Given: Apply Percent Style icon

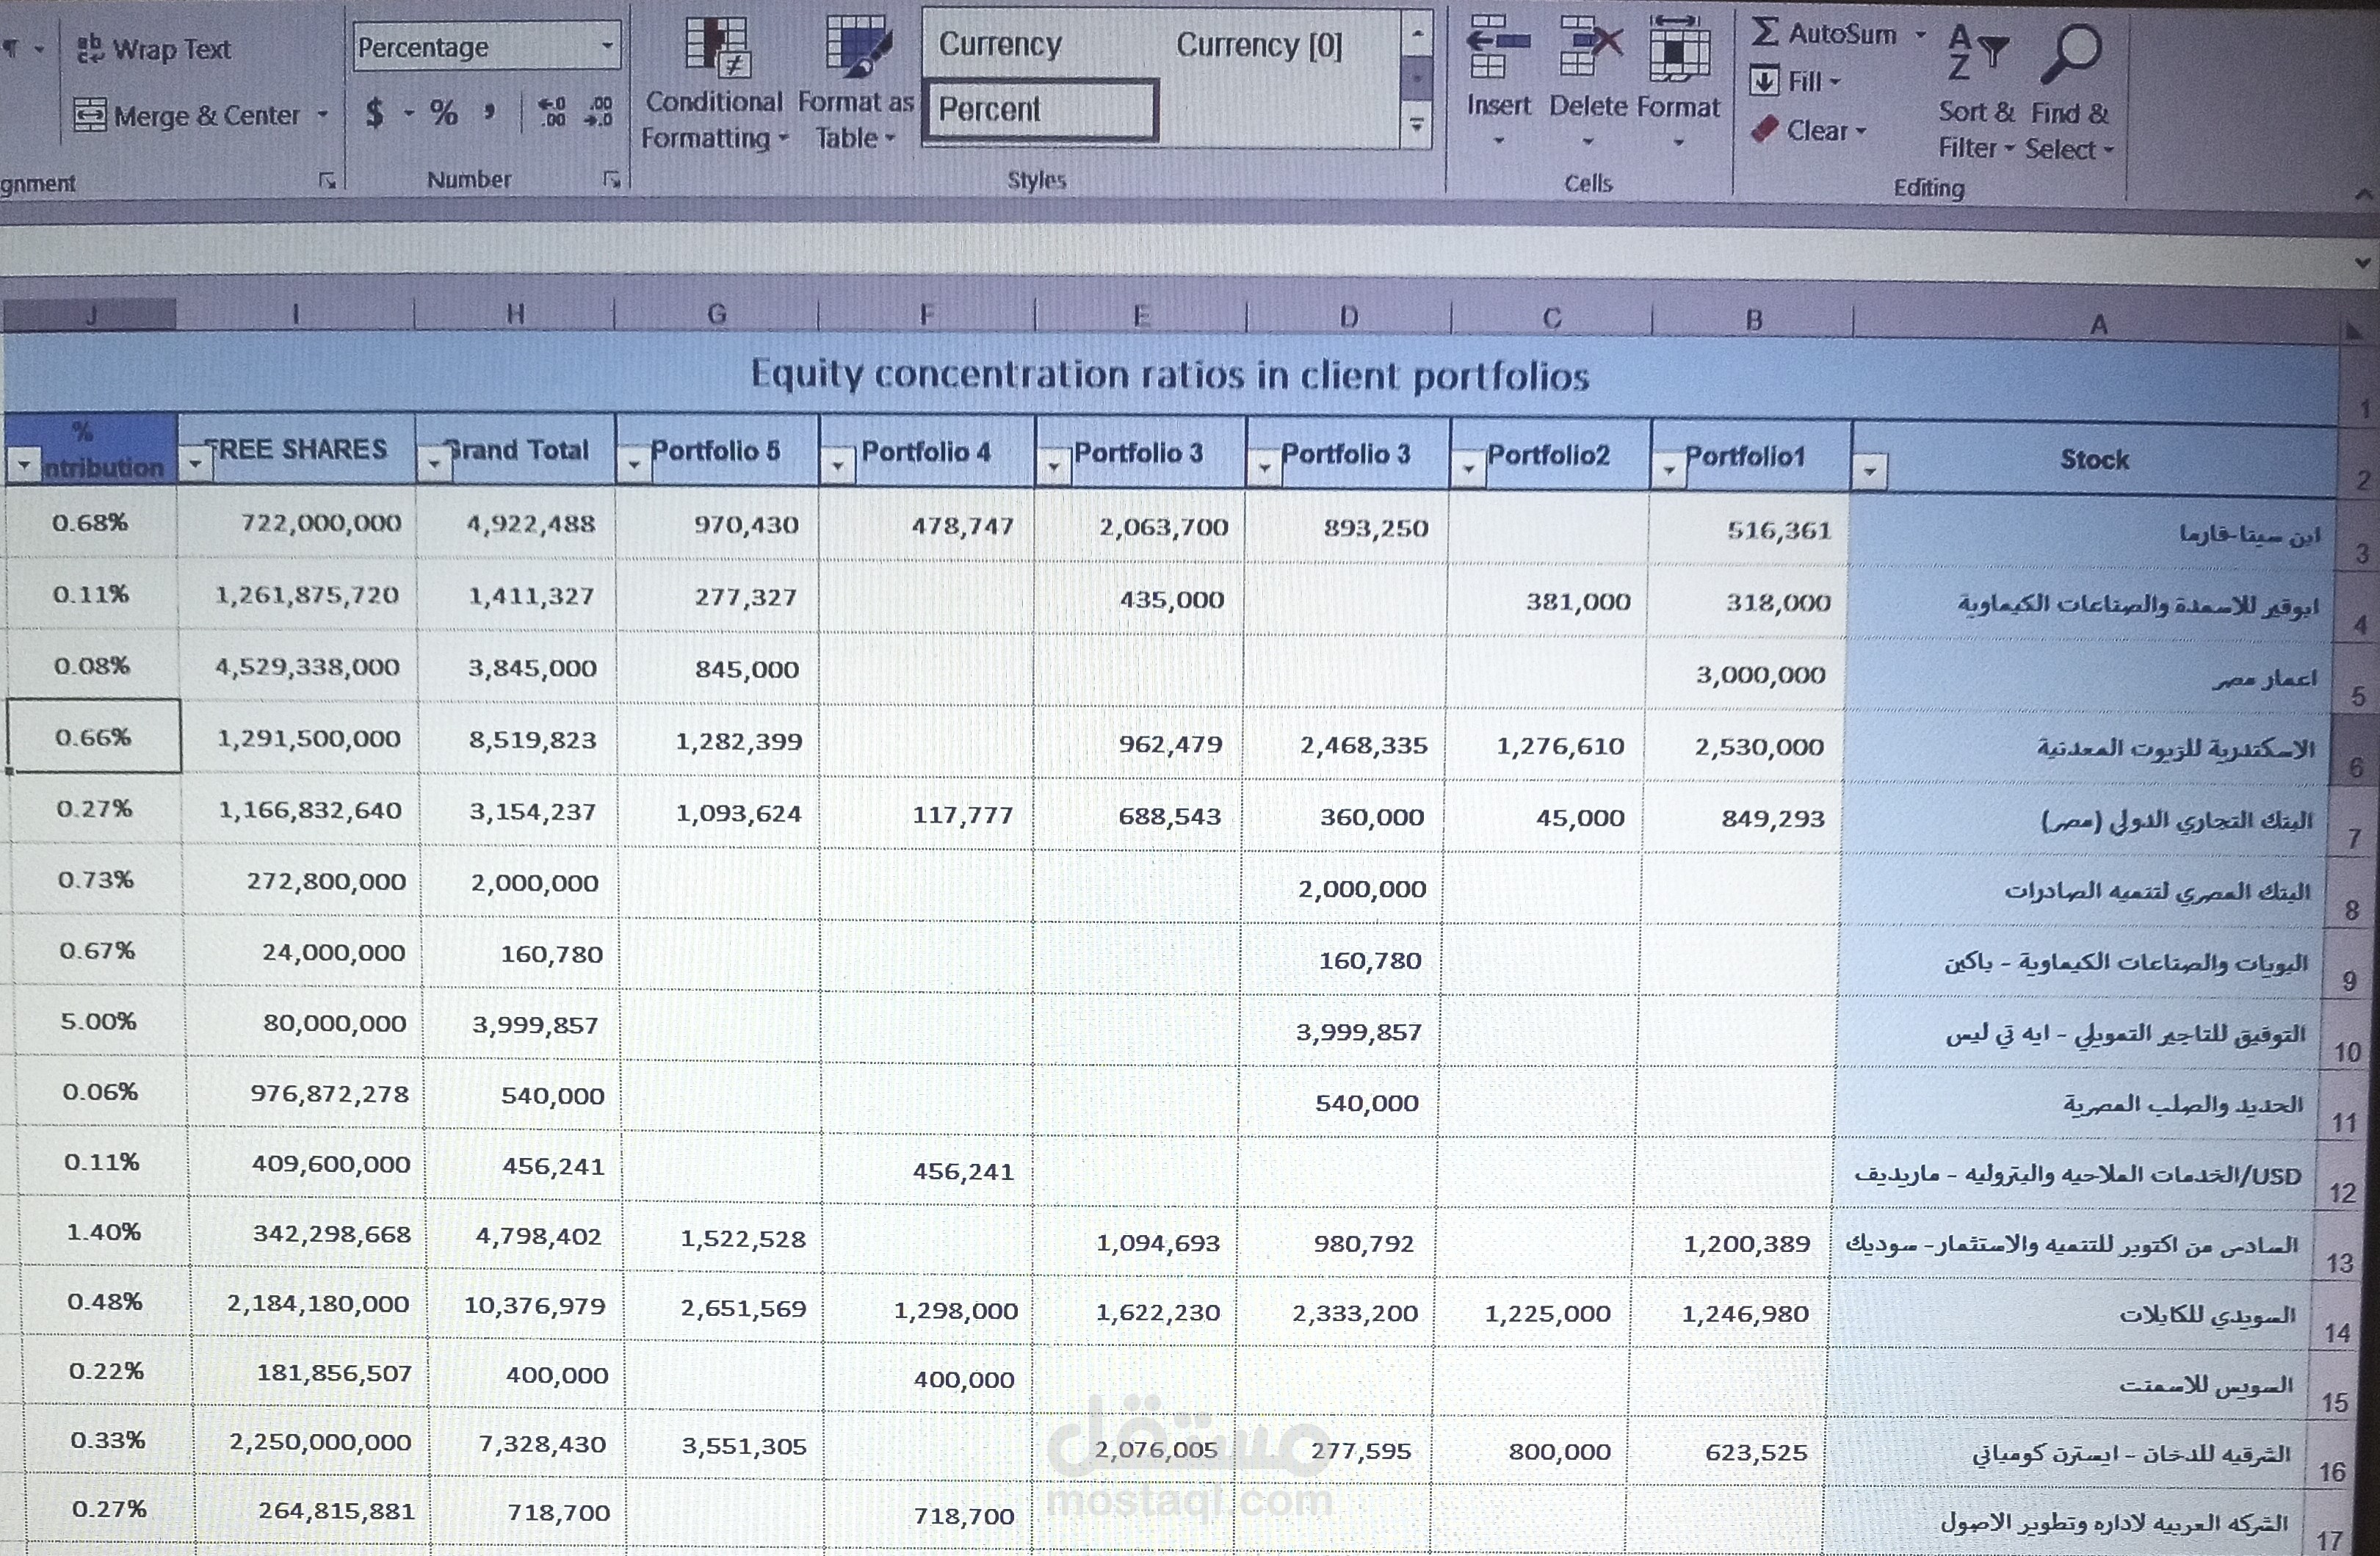Looking at the screenshot, I should click(x=444, y=112).
